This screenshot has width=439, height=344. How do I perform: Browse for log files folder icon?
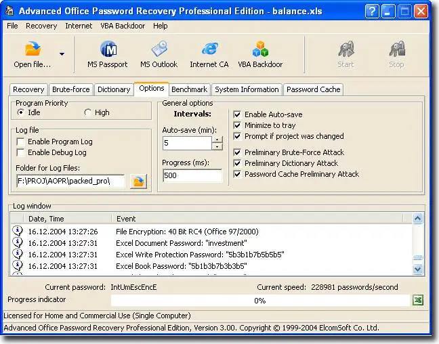pyautogui.click(x=139, y=181)
